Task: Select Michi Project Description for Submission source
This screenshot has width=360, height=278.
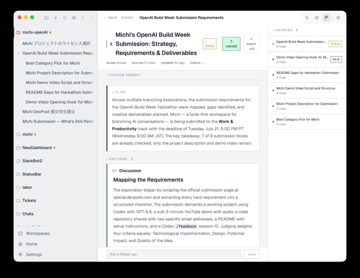Action: [x=307, y=106]
